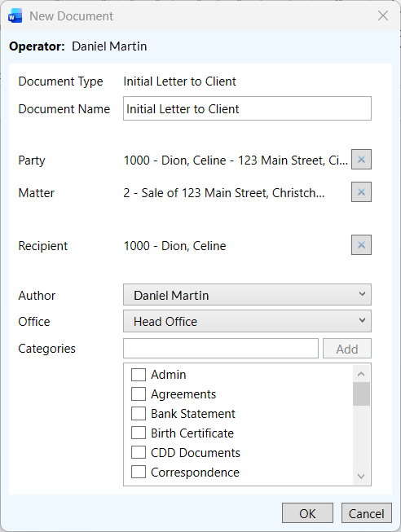The image size is (401, 532).
Task: Close the New Document dialog
Action: pyautogui.click(x=383, y=15)
